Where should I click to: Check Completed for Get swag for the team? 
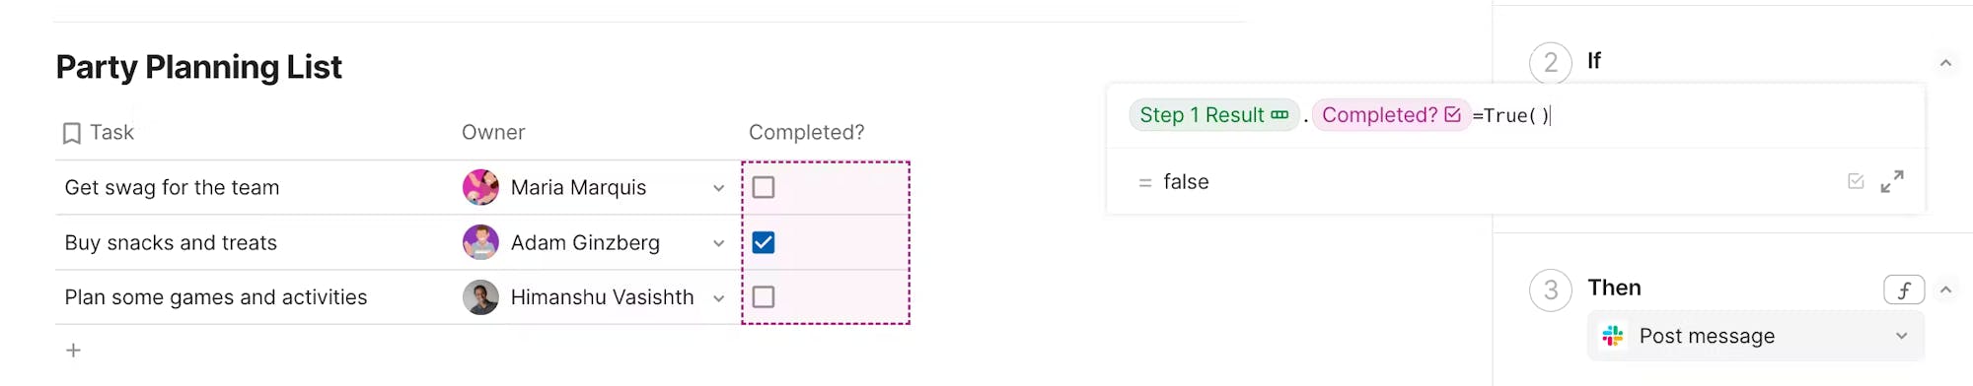[x=764, y=187]
